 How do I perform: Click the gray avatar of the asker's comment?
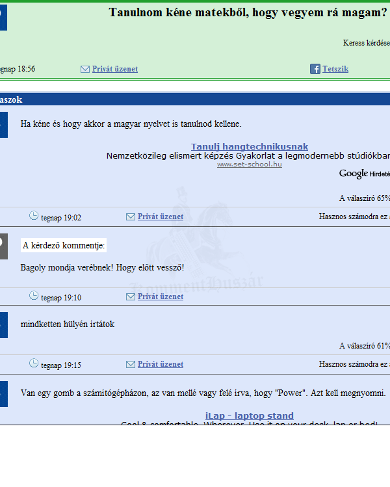(x=3, y=245)
